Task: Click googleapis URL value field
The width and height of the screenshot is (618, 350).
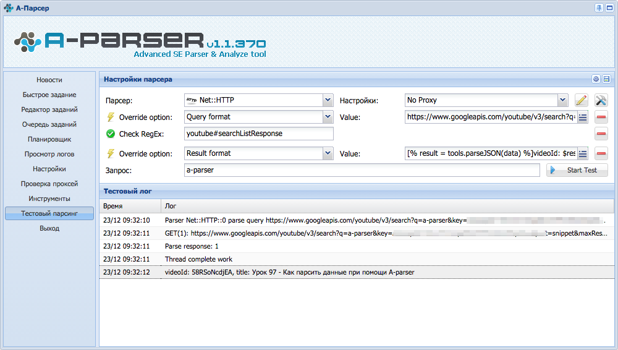Action: pos(491,117)
